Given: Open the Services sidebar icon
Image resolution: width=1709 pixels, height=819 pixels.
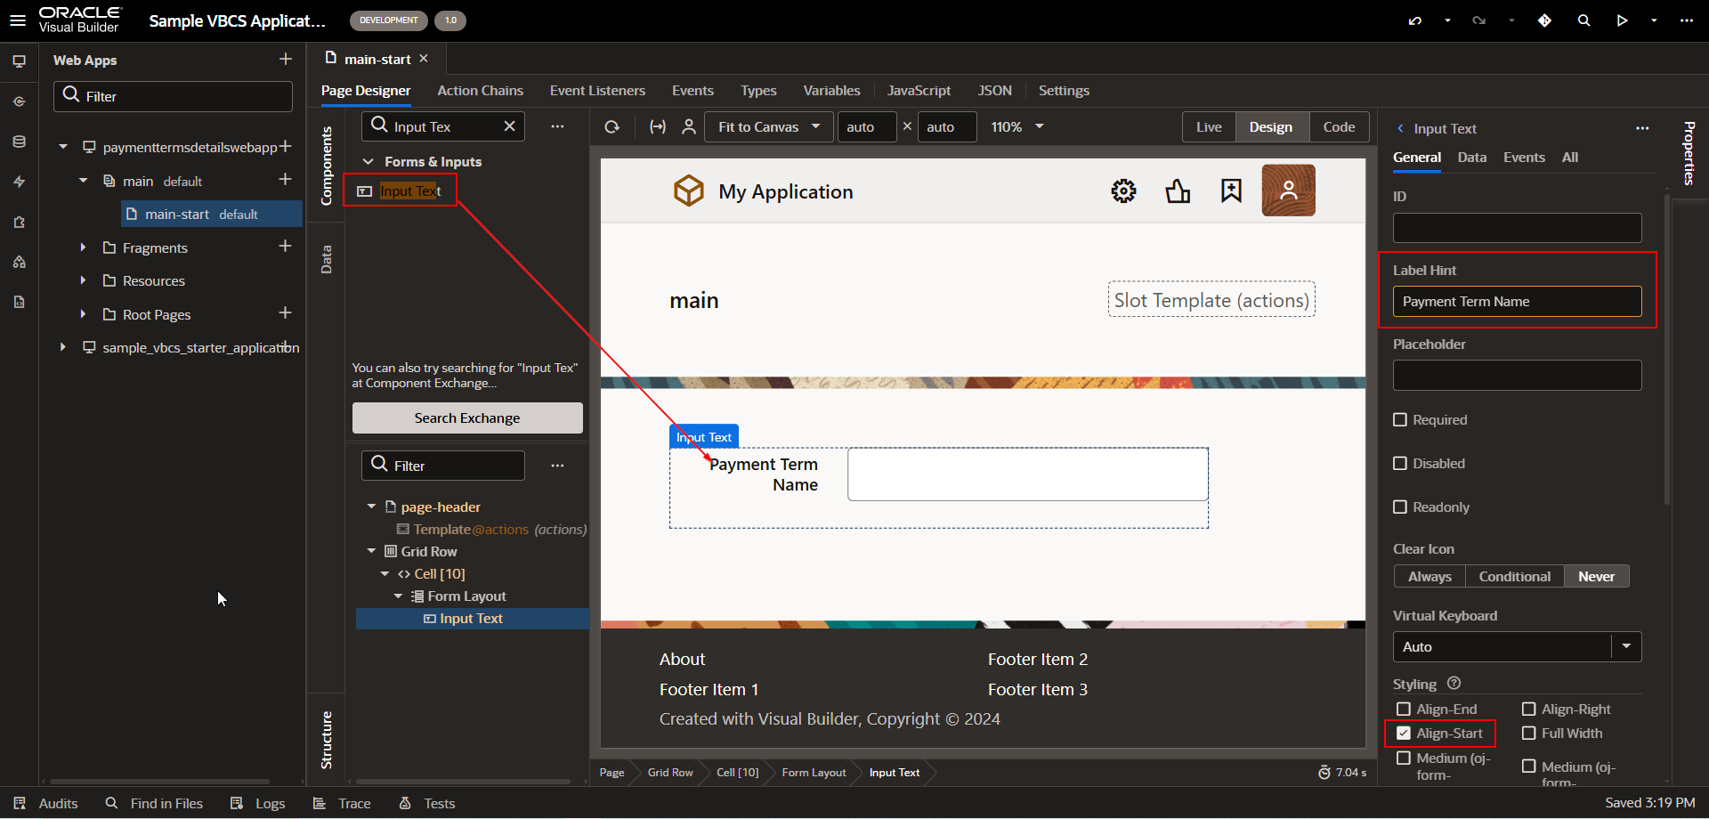Looking at the screenshot, I should tap(19, 101).
